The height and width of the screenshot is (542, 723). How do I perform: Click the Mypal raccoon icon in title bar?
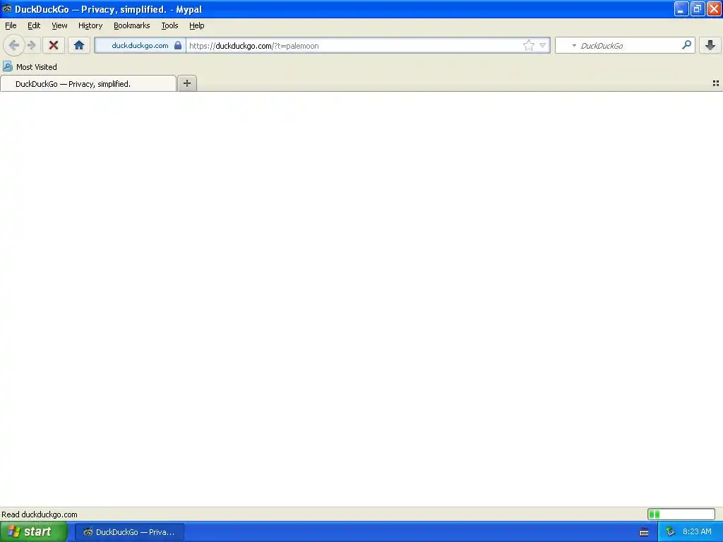click(6, 8)
